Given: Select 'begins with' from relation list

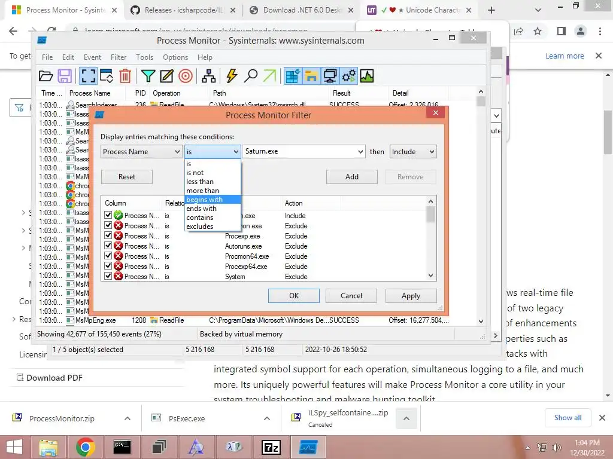Looking at the screenshot, I should point(213,200).
